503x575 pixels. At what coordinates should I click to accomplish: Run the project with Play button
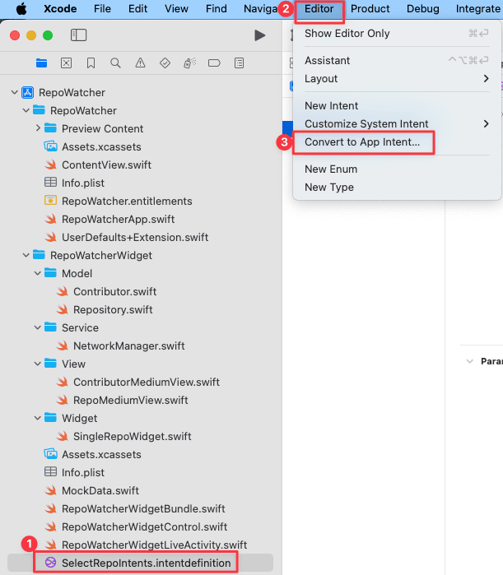click(260, 35)
